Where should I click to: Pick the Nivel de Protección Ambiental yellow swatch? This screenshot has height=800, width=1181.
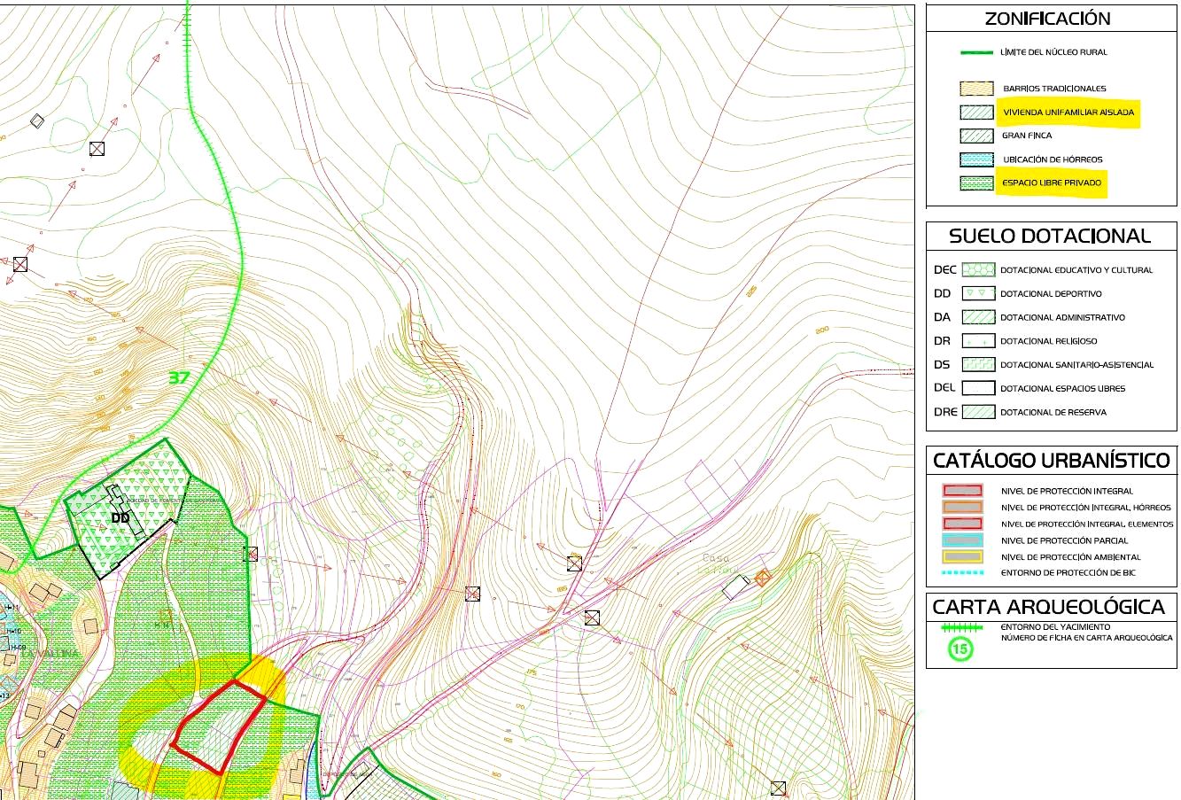pos(961,557)
